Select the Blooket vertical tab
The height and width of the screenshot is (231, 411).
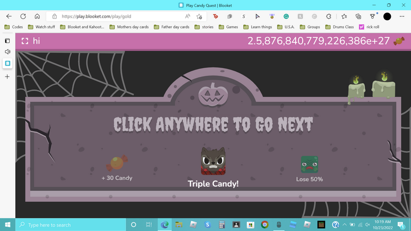coord(8,63)
